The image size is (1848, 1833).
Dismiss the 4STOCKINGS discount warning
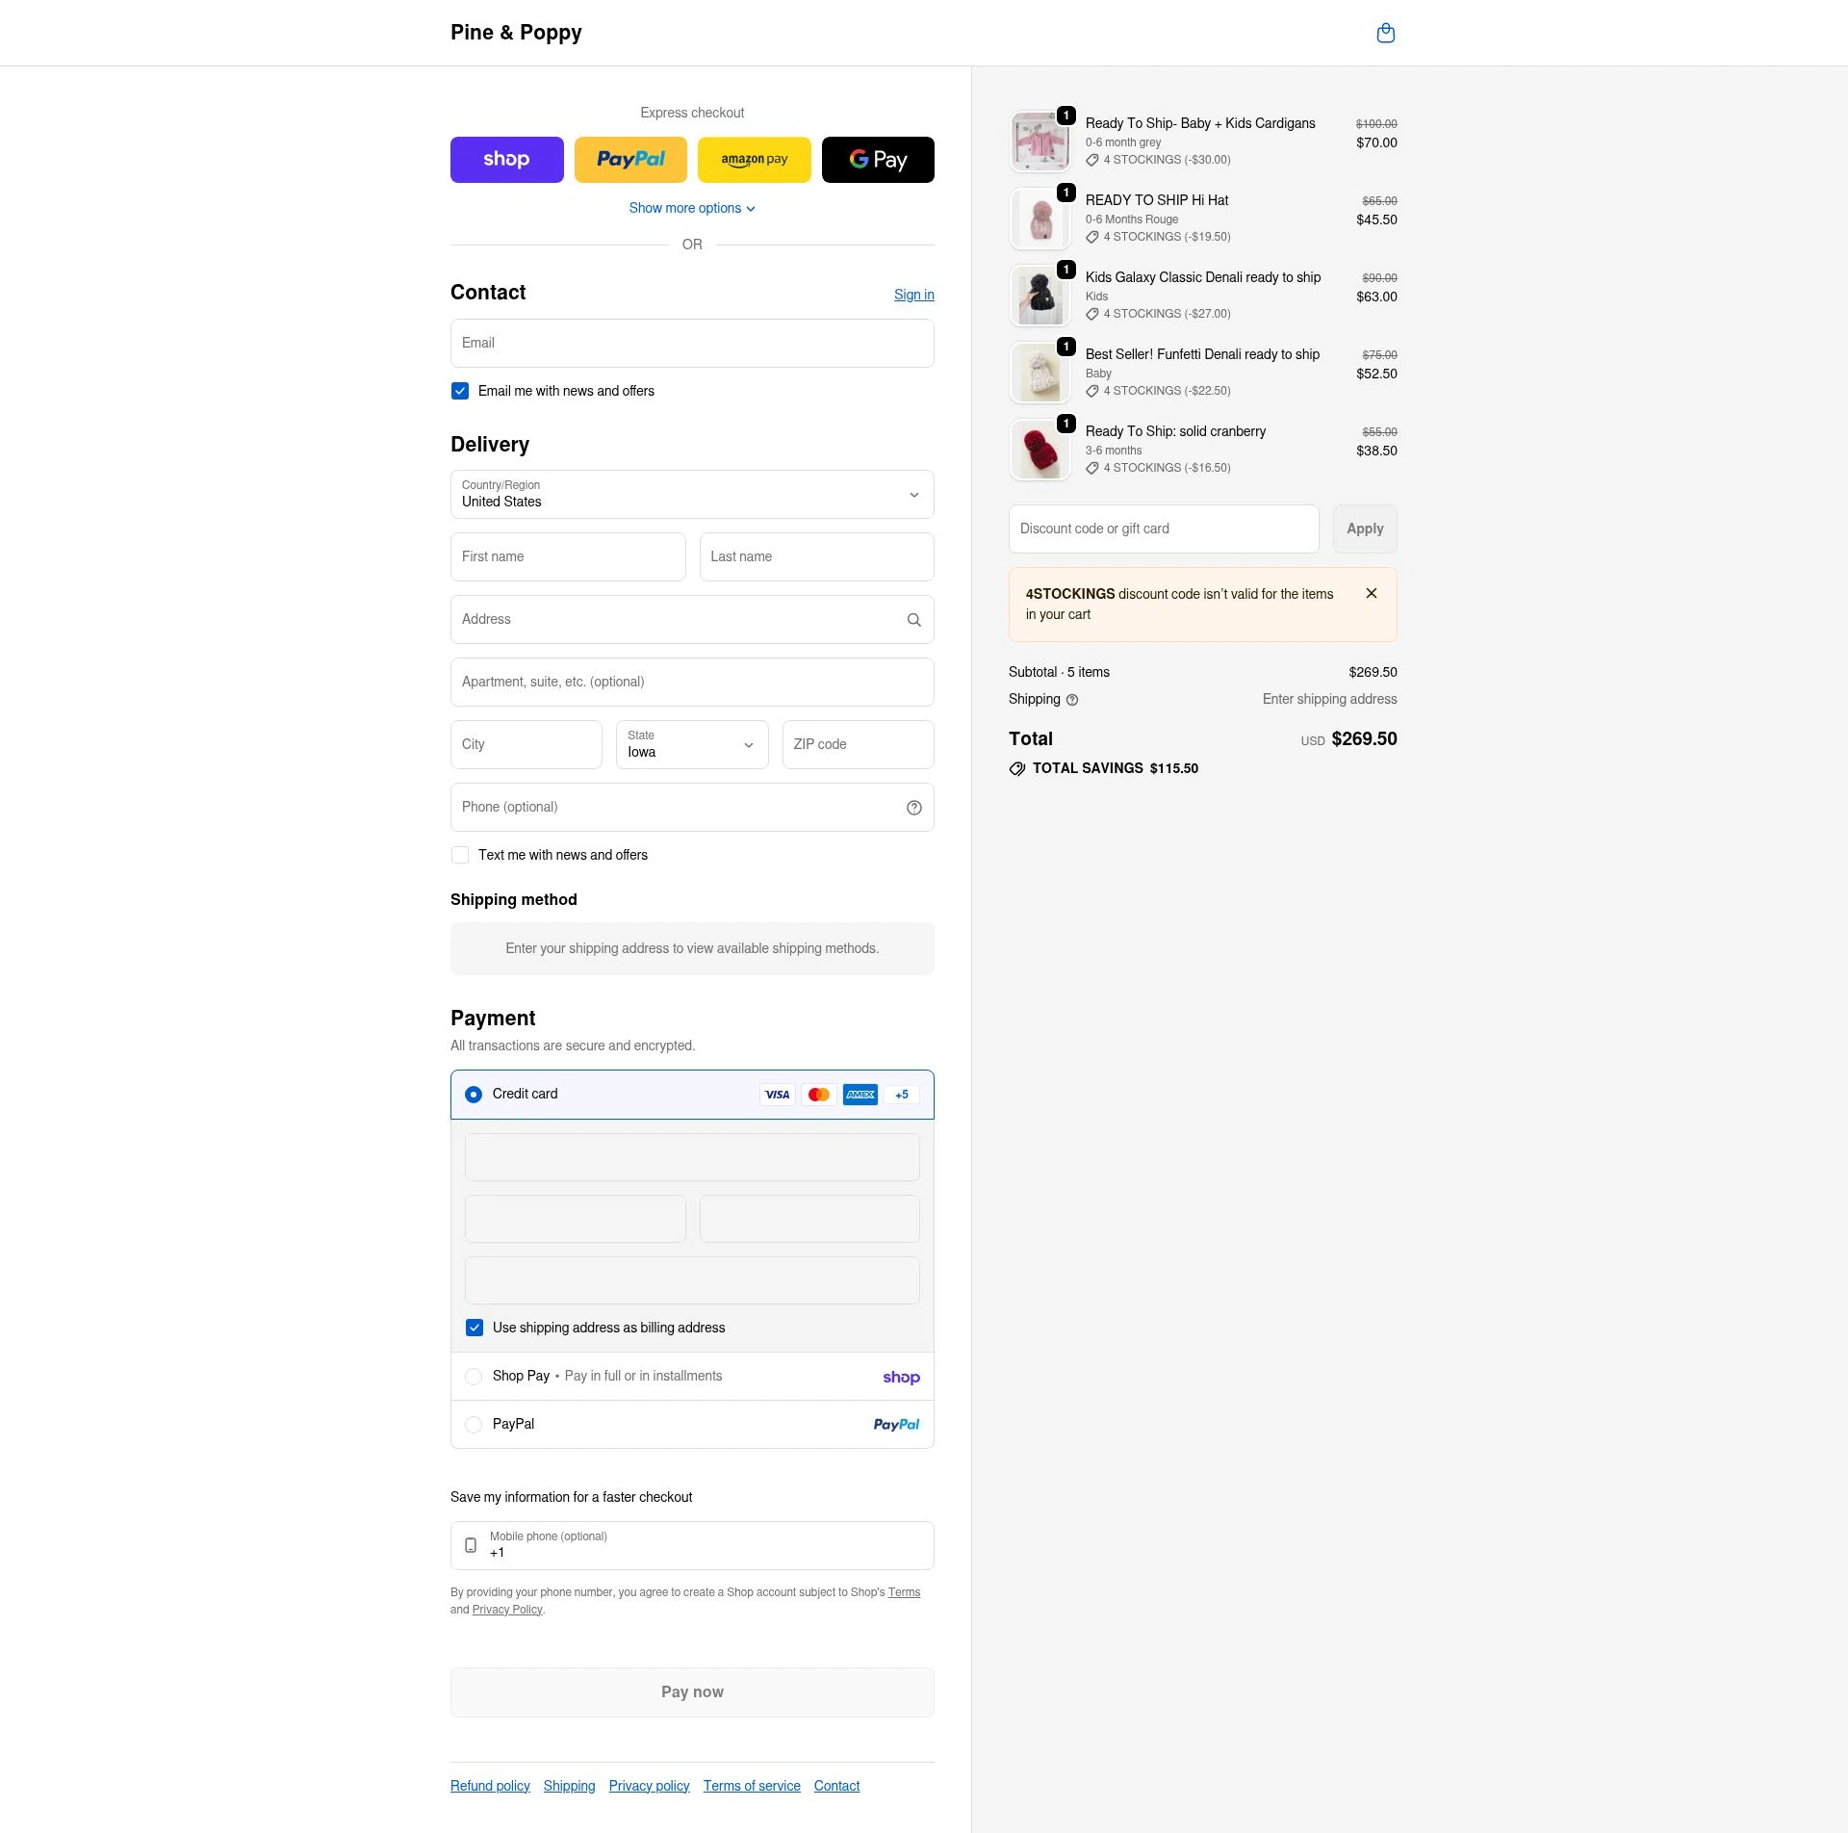(1372, 593)
